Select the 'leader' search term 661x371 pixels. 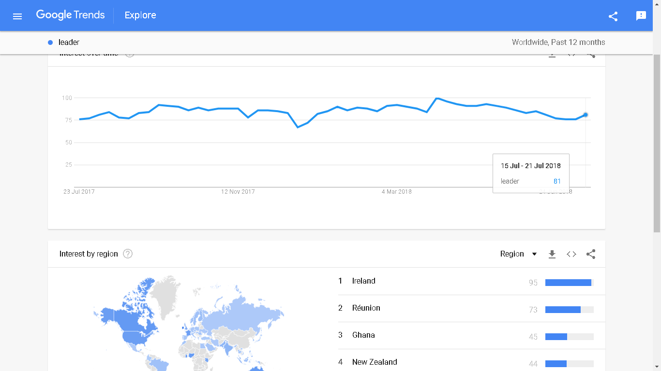[x=69, y=43]
